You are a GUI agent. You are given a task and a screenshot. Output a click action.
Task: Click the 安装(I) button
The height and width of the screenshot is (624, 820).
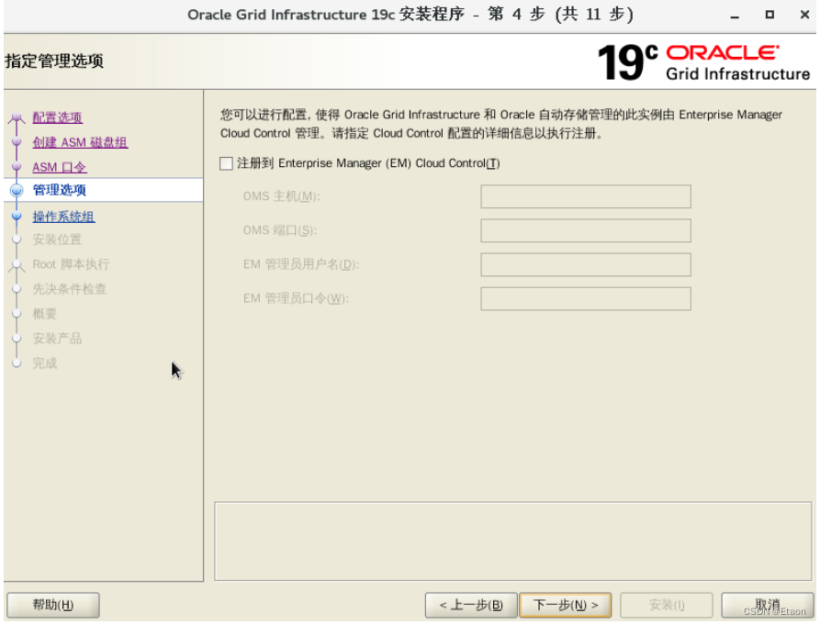click(667, 605)
